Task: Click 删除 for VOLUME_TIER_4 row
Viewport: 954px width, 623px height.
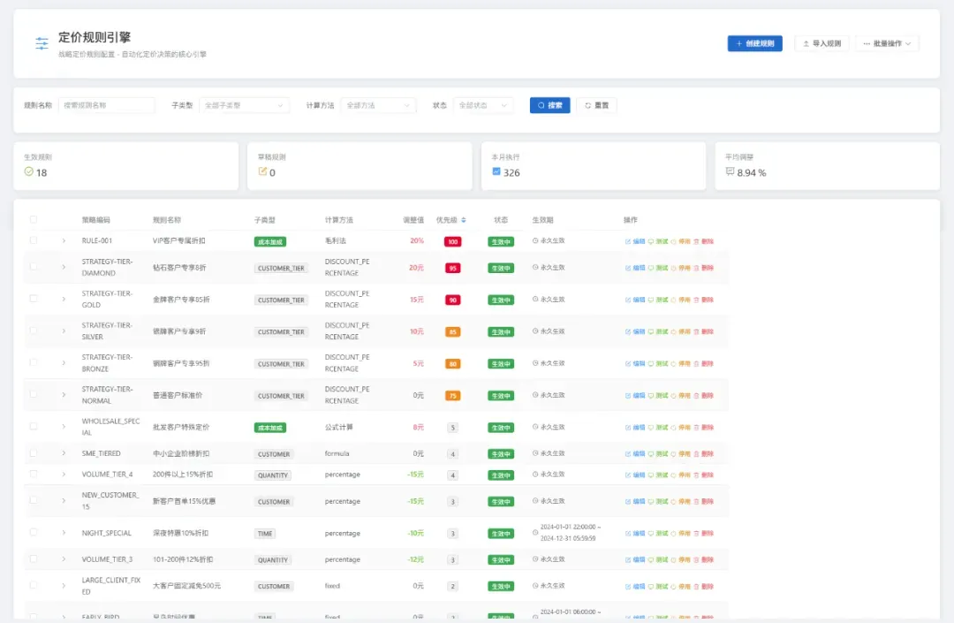Action: pos(704,475)
